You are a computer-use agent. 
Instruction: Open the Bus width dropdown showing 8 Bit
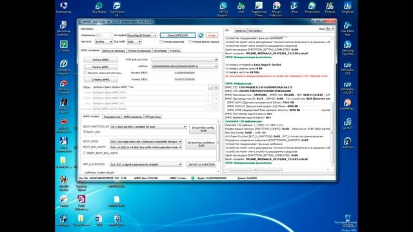coord(134,42)
